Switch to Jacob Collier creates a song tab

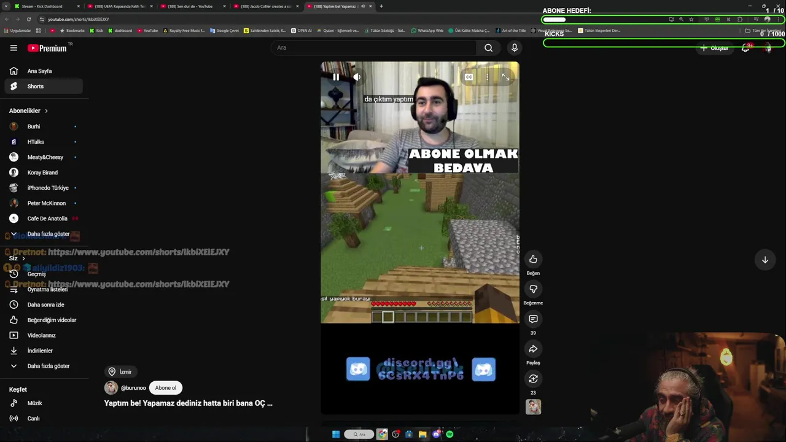(x=265, y=6)
